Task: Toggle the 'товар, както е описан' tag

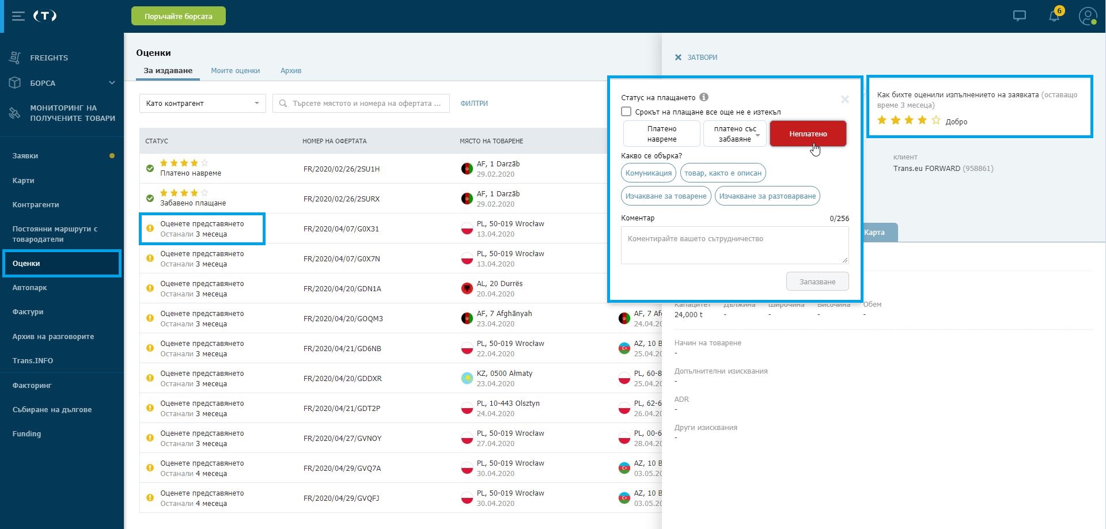Action: pos(723,173)
